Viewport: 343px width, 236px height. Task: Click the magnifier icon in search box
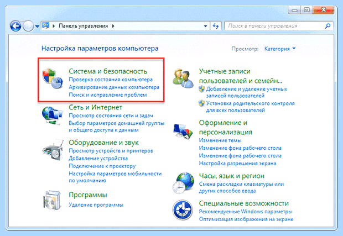click(328, 26)
